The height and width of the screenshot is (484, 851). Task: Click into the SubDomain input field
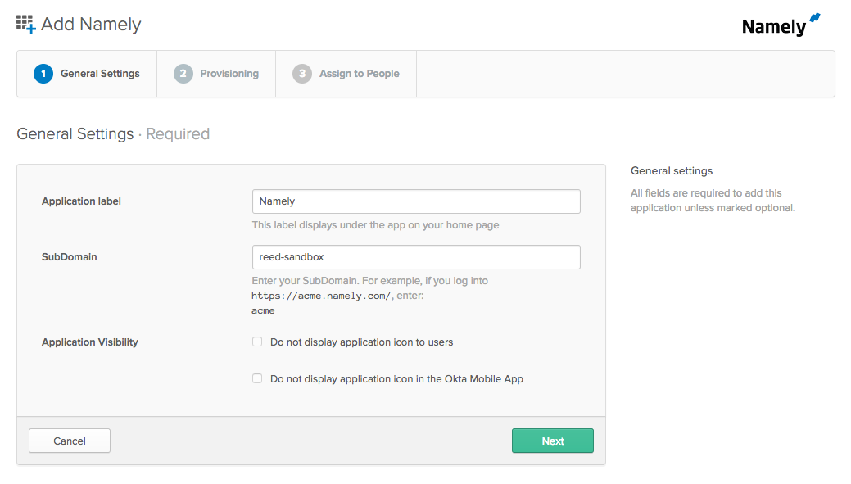tap(416, 257)
